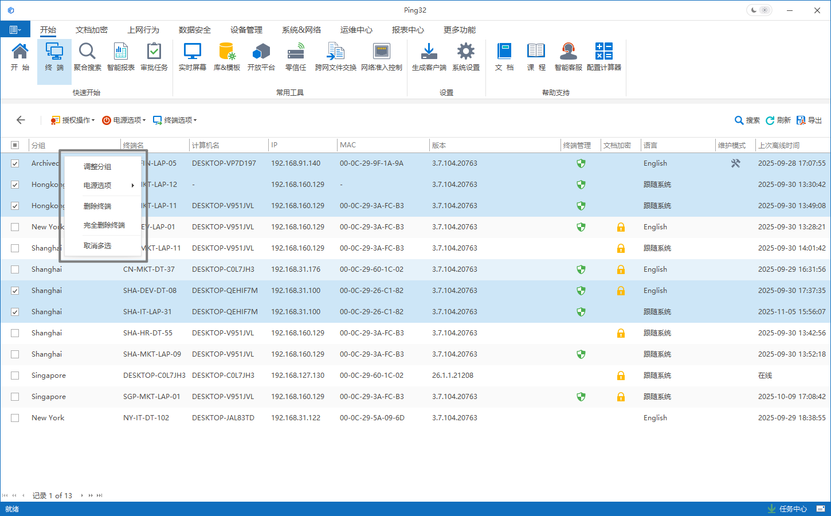
Task: Open the 终端选项 dropdown menu
Action: tap(175, 120)
